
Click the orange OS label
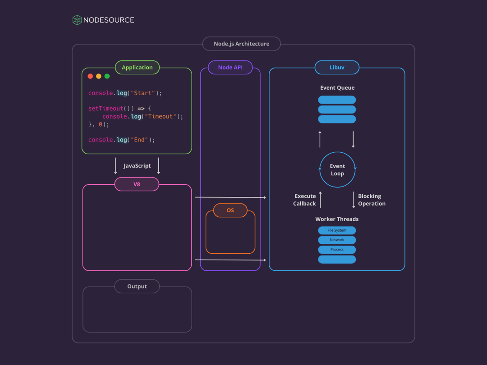click(x=230, y=210)
